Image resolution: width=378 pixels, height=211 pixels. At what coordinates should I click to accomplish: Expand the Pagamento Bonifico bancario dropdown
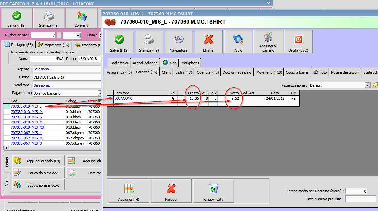tap(100, 93)
